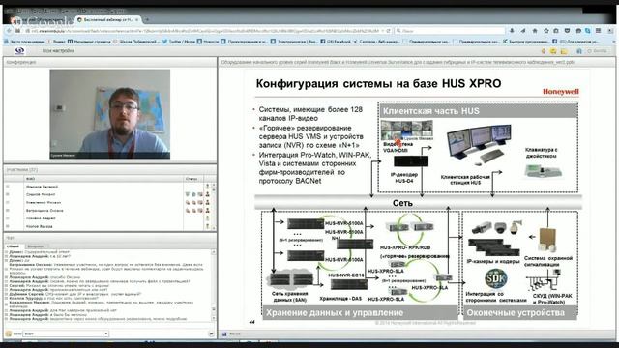
Task: Open the GfK Facebook bookmark
Action: tap(336, 41)
